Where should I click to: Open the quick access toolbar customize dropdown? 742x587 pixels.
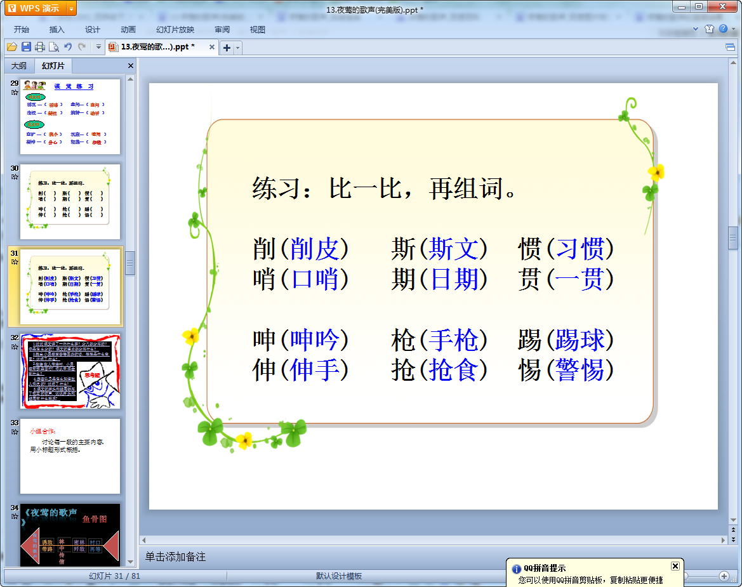point(98,47)
